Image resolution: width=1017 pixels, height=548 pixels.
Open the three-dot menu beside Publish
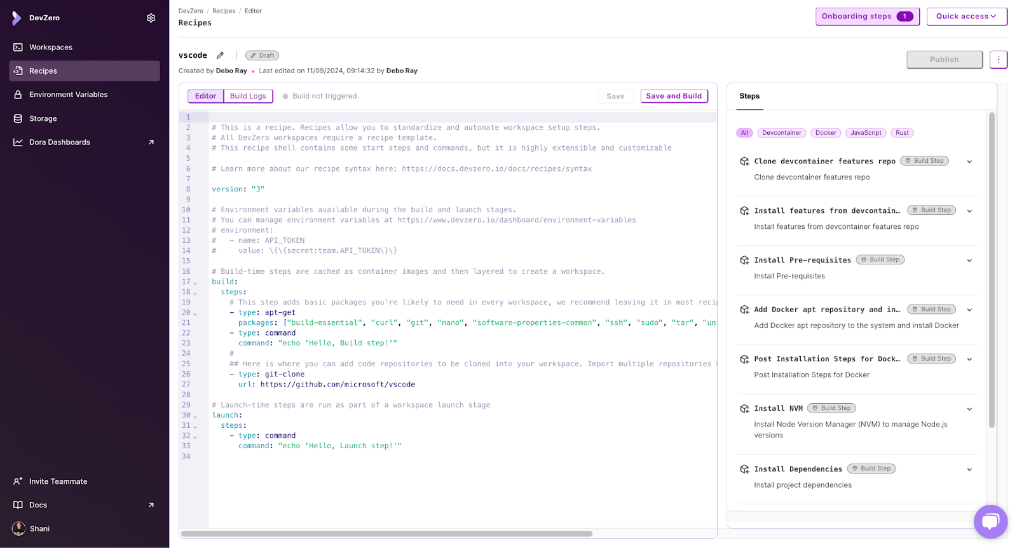[999, 60]
